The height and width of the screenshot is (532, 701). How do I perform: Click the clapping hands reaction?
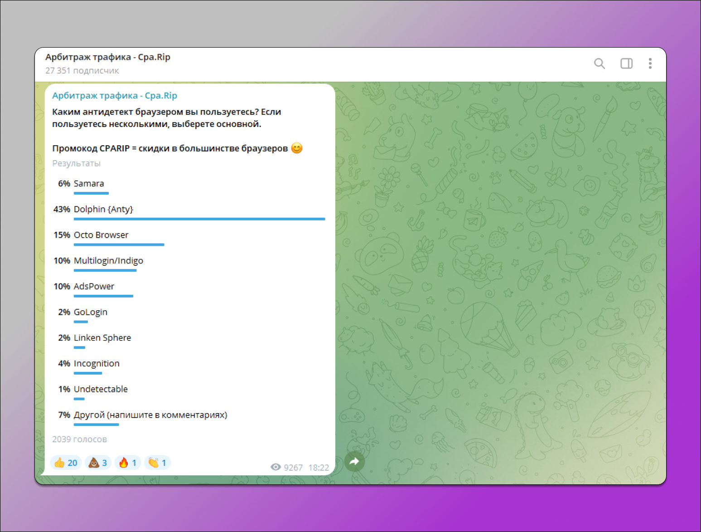point(157,463)
